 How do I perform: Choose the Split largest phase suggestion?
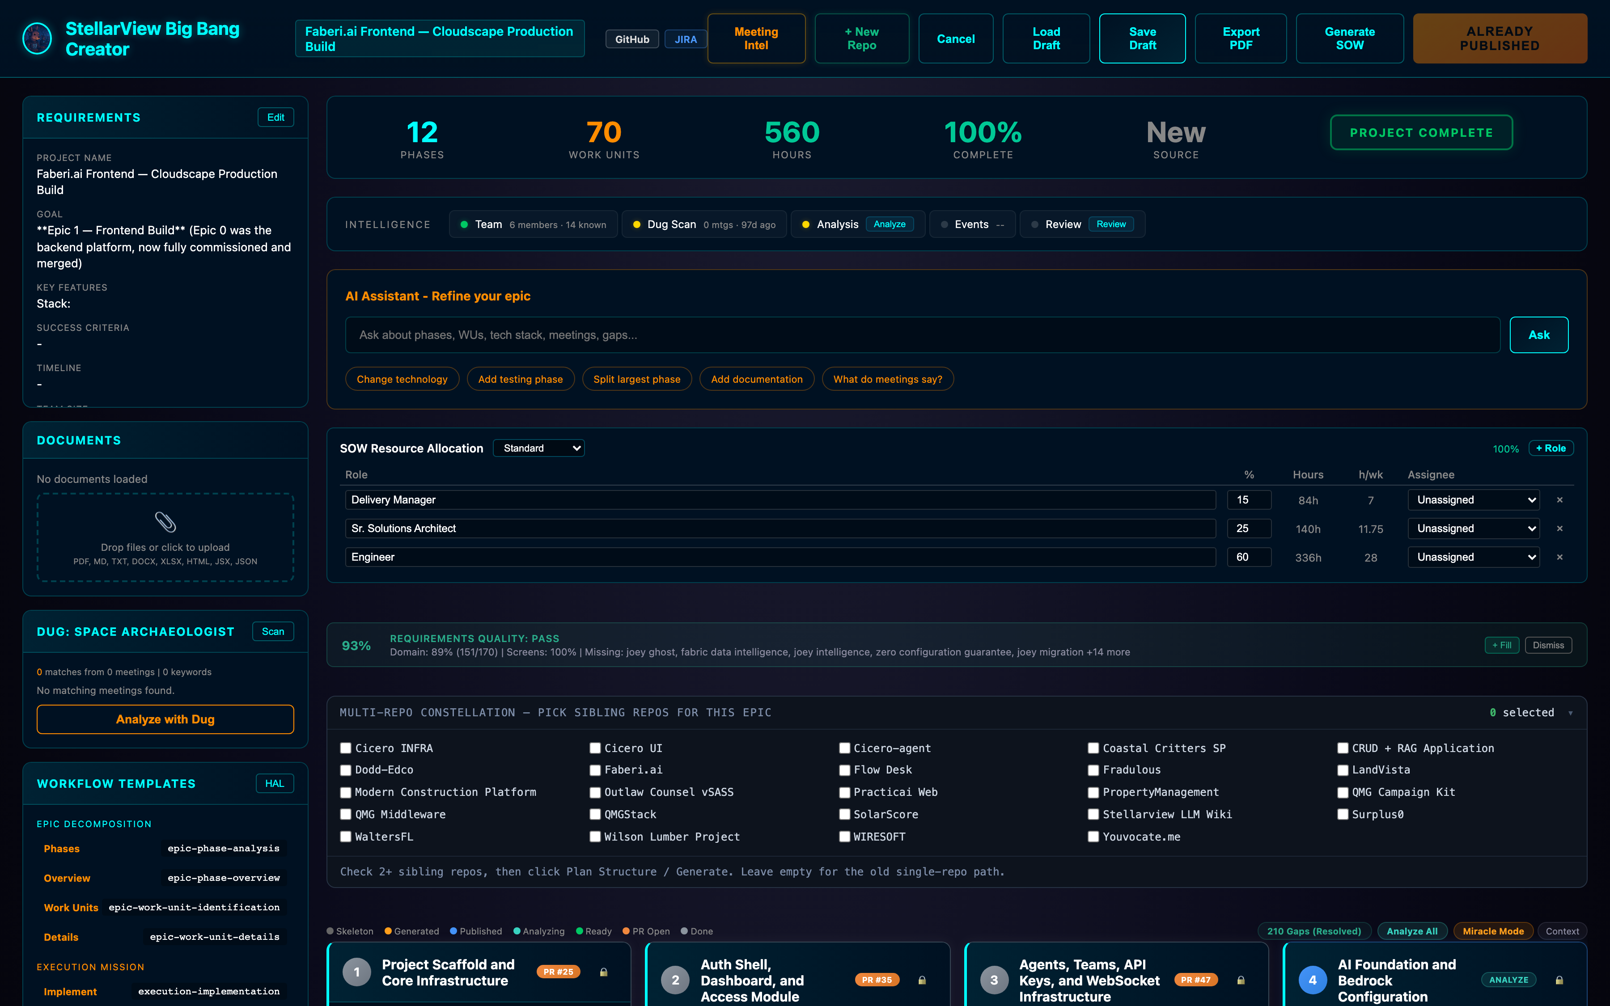coord(637,379)
